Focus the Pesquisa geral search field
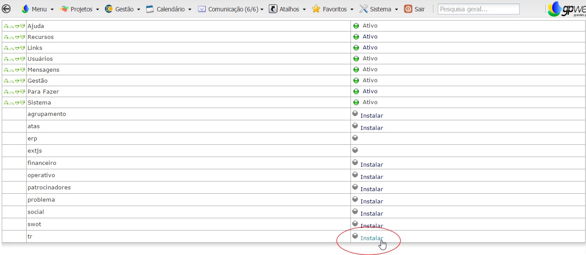586x255 pixels. click(478, 9)
